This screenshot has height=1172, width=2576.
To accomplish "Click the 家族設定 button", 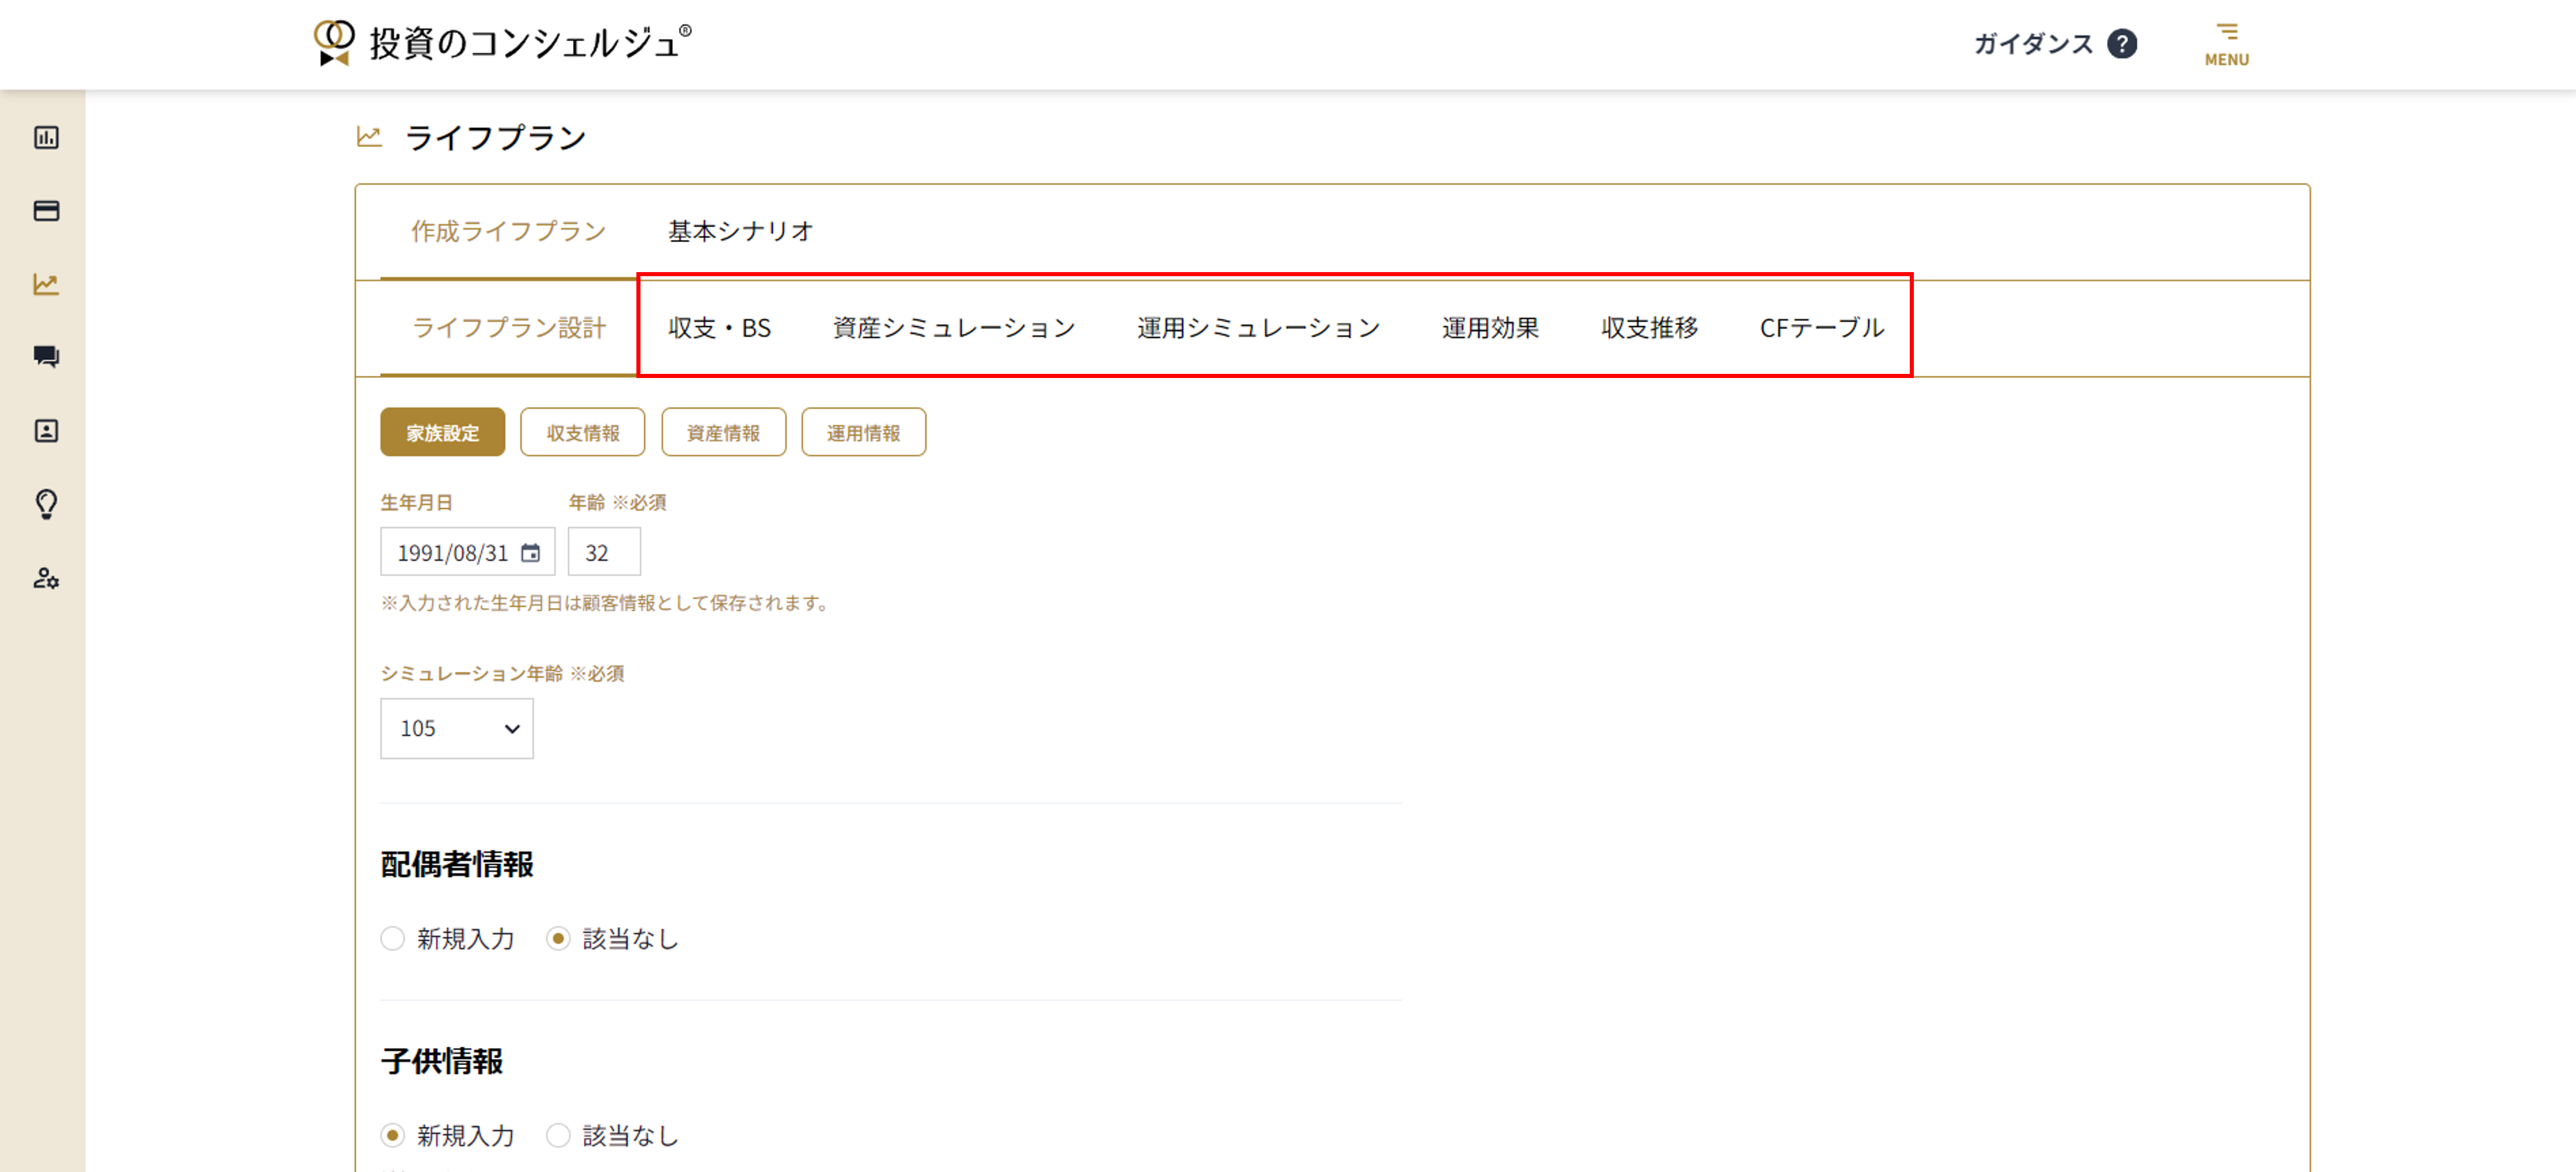I will [x=442, y=432].
